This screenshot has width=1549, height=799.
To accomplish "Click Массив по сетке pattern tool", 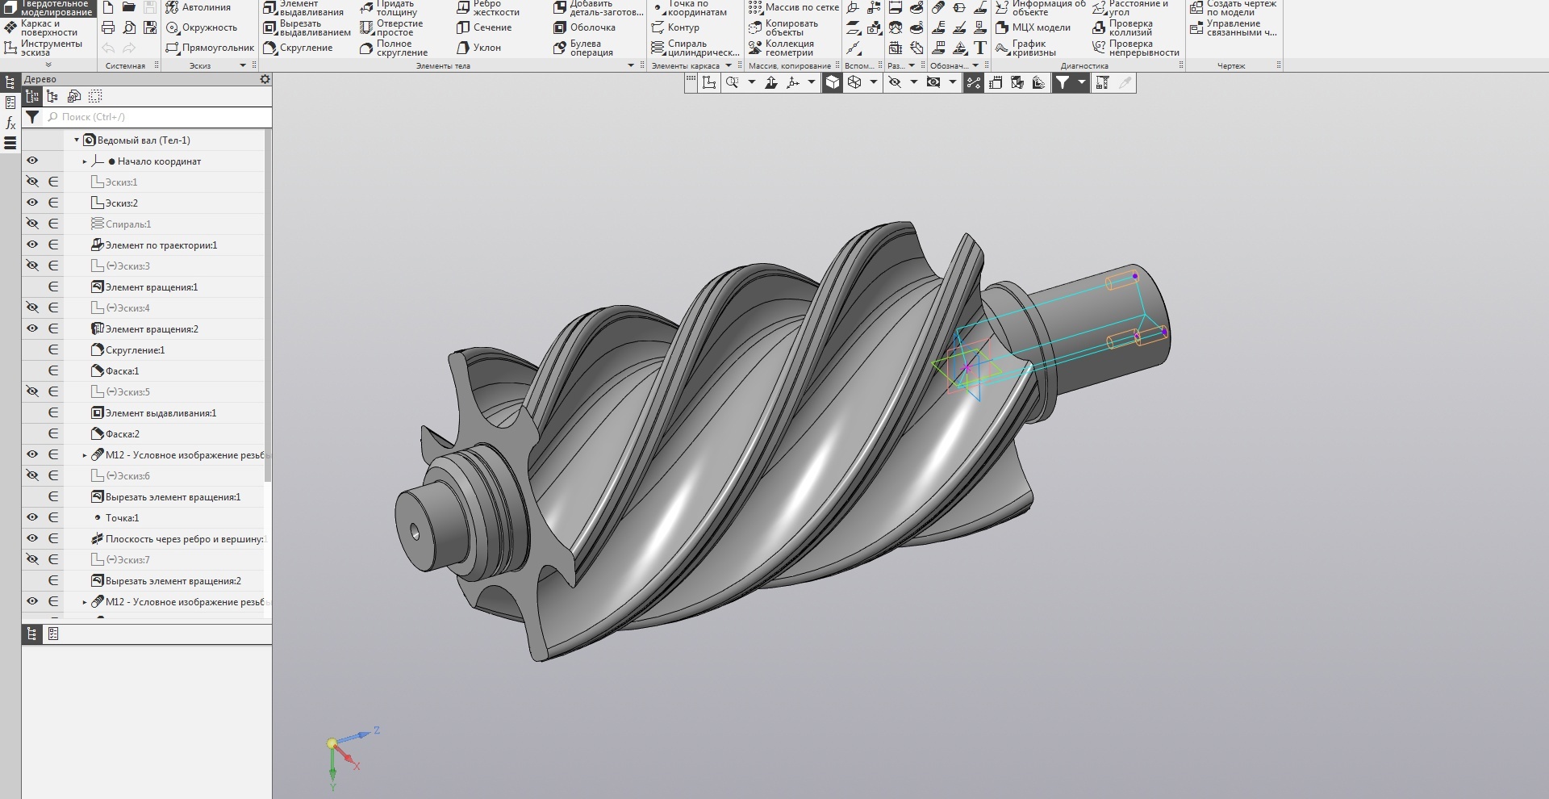I will 794,7.
